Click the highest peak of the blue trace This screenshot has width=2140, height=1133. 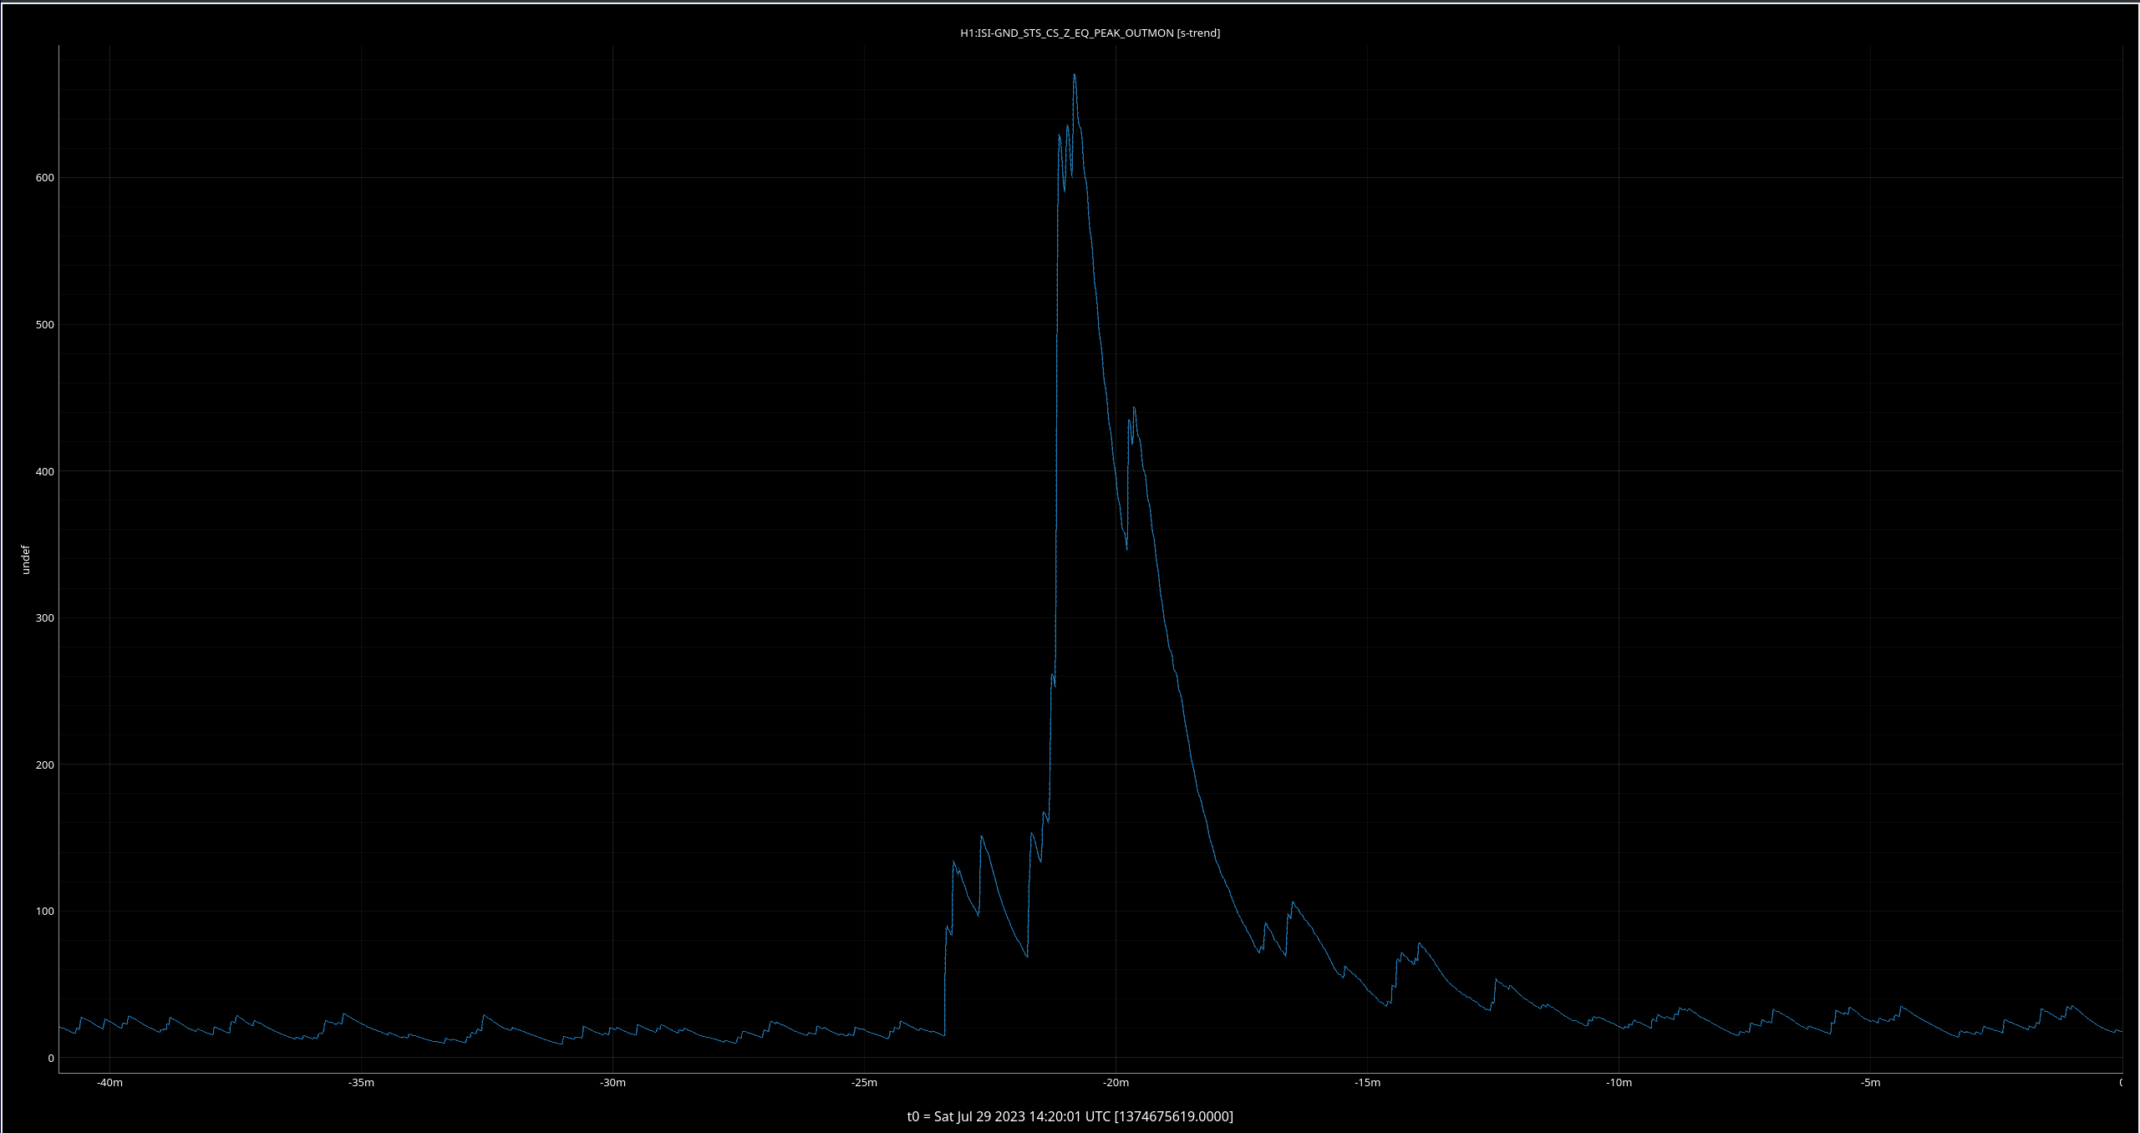coord(1075,75)
